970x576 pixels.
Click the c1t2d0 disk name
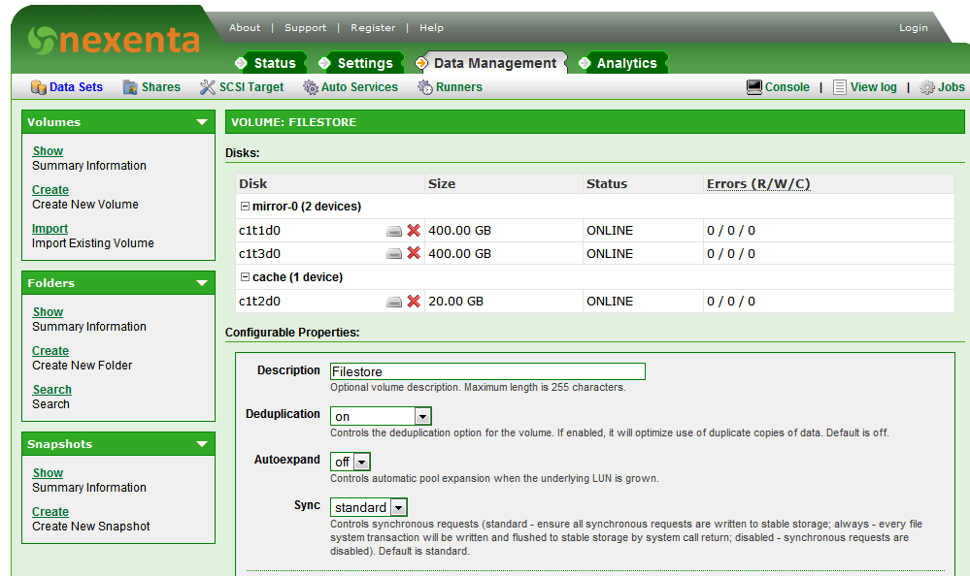260,302
